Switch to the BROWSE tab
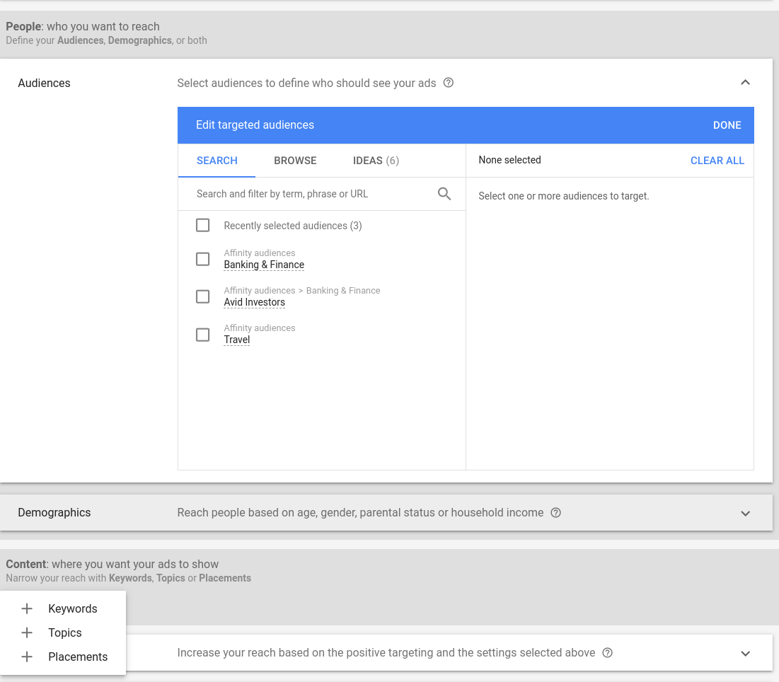 [x=295, y=161]
